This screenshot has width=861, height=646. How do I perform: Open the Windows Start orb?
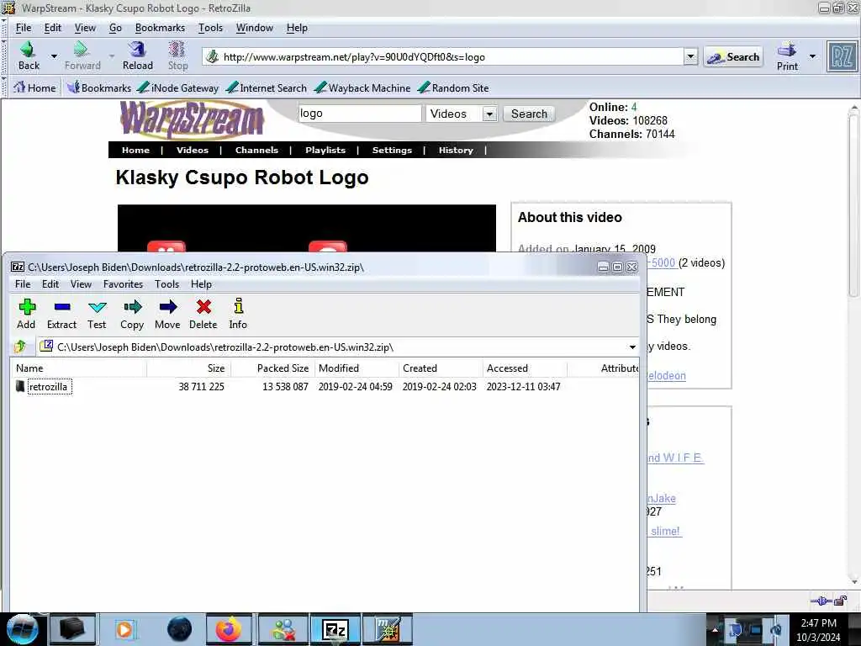coord(21,629)
